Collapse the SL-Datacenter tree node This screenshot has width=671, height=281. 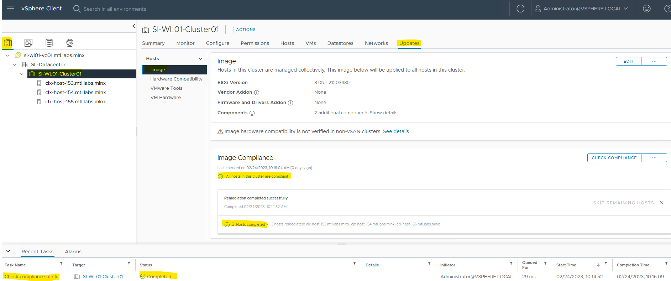pyautogui.click(x=15, y=65)
